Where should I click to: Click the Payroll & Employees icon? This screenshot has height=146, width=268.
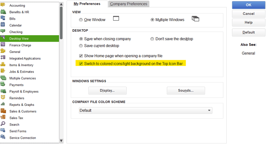click(x=3, y=91)
